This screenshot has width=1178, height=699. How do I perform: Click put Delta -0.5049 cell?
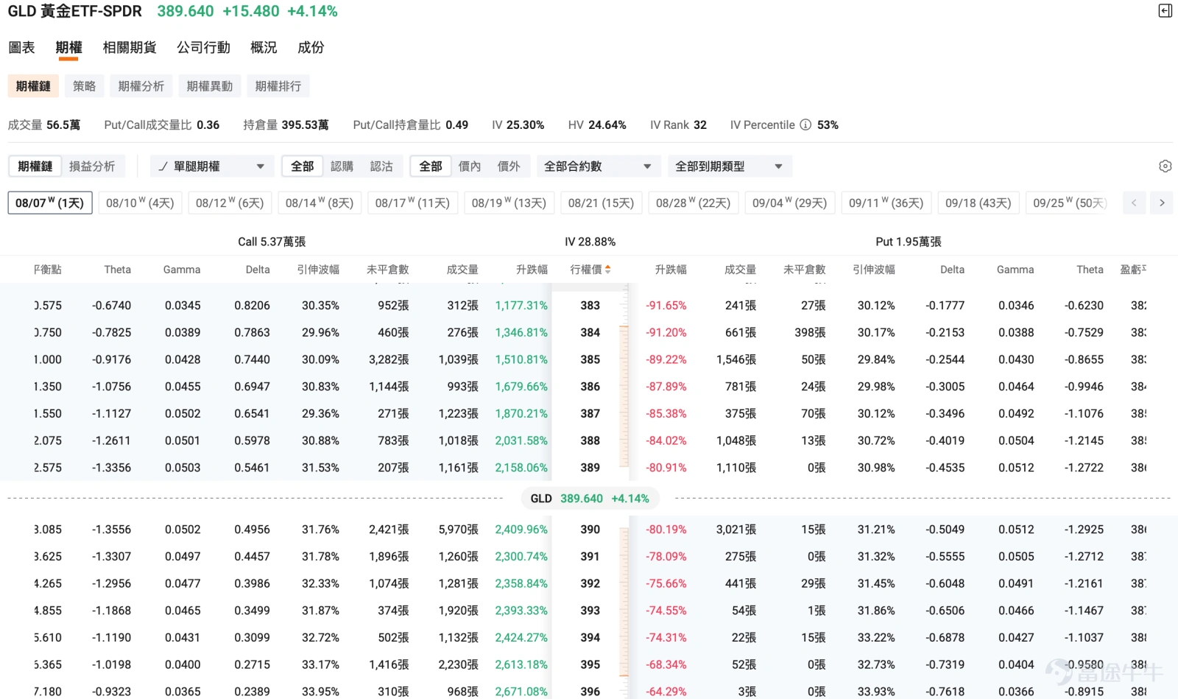click(x=945, y=530)
